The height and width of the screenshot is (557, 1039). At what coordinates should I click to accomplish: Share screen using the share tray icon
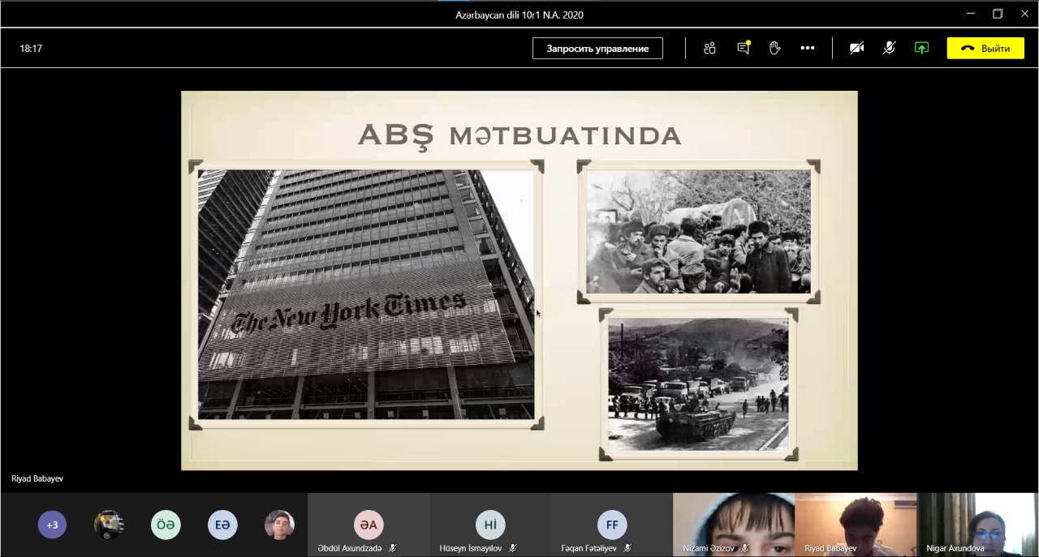[x=921, y=49]
